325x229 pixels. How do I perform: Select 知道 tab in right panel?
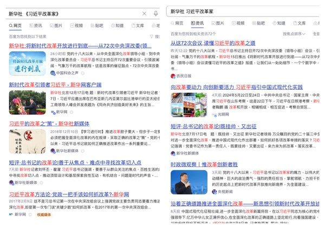point(278,23)
